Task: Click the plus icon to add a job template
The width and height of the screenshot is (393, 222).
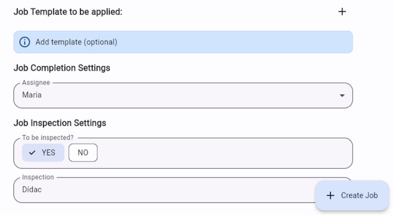Action: tap(342, 12)
